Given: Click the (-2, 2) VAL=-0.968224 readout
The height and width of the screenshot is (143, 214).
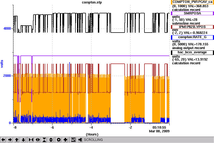Looking at the screenshot, I should pyautogui.click(x=190, y=33).
